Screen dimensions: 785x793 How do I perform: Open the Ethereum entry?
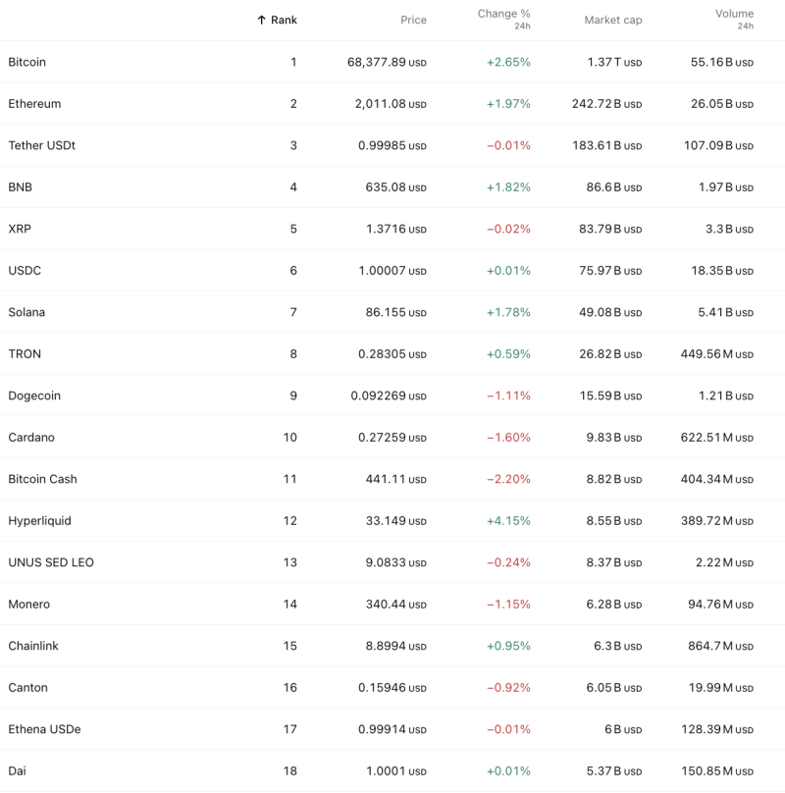coord(32,104)
